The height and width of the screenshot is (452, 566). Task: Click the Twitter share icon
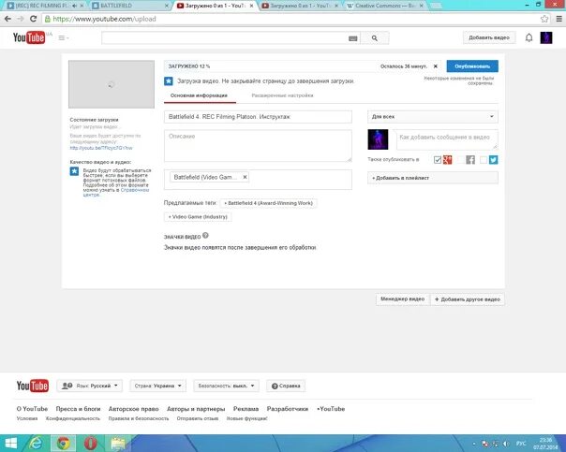(x=494, y=160)
